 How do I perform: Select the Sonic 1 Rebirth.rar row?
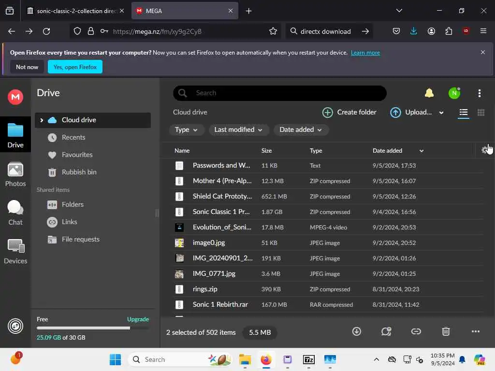(x=322, y=305)
